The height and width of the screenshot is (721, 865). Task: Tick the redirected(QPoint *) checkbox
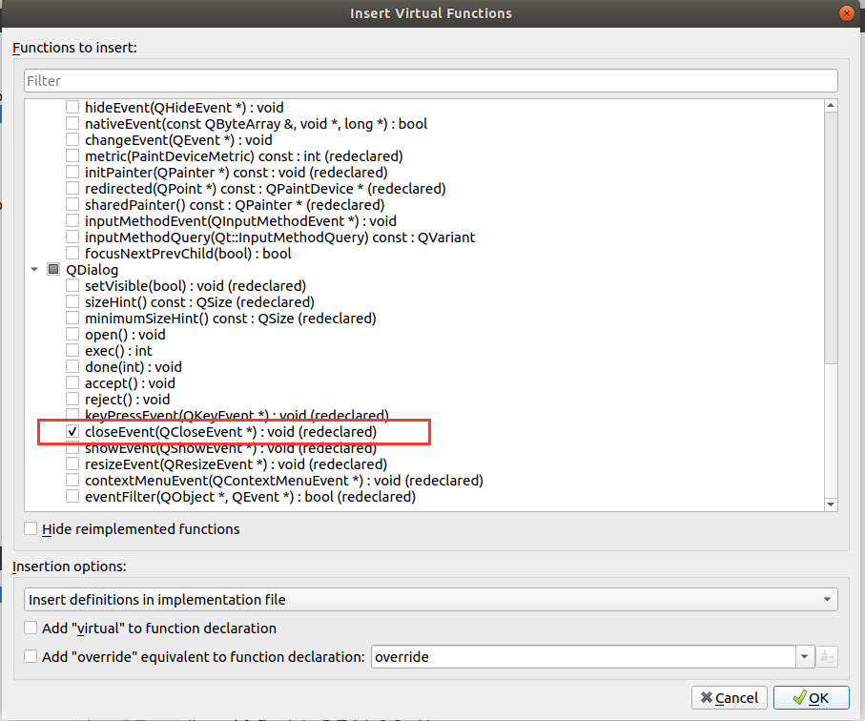(72, 188)
